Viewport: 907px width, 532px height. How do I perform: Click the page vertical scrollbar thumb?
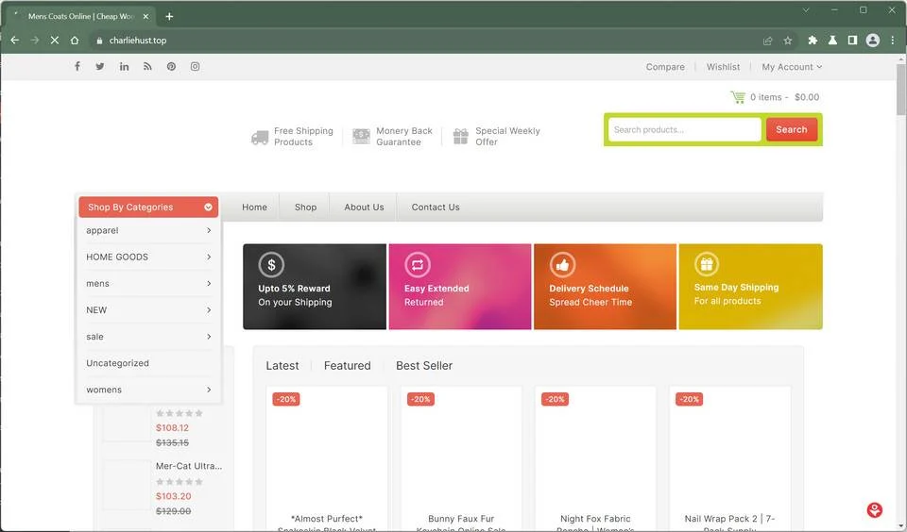[x=901, y=90]
